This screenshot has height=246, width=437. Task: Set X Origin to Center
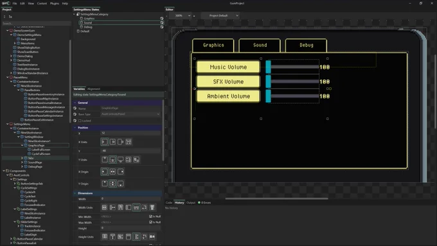coord(112,171)
